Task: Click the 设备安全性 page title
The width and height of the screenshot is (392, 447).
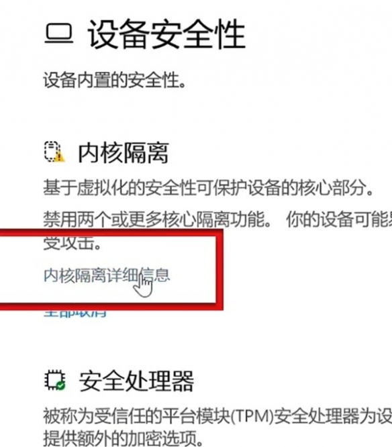Action: pyautogui.click(x=166, y=35)
